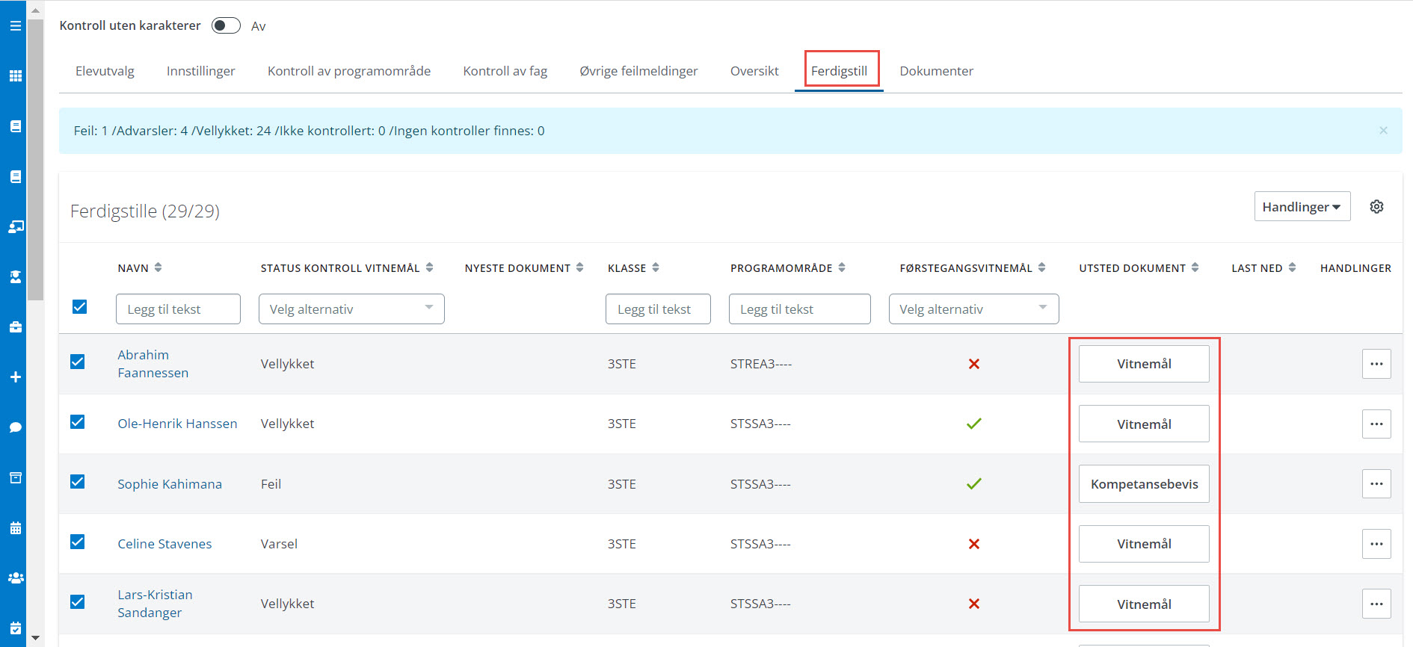
Task: Sort by KLASSE column
Action: [x=655, y=267]
